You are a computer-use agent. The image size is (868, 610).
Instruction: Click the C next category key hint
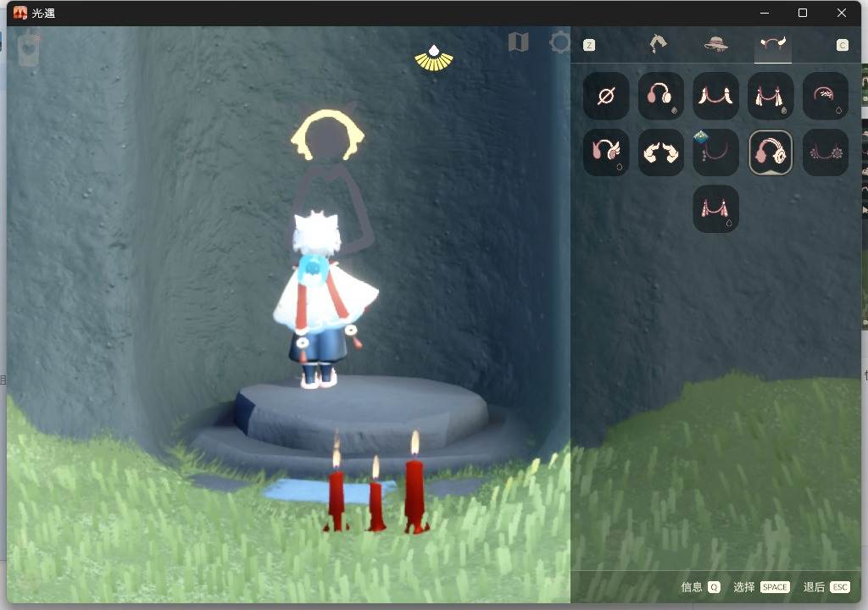pyautogui.click(x=842, y=45)
